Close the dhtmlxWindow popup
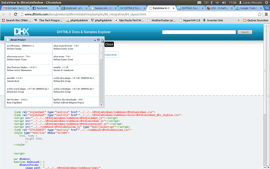This screenshot has width=270, height=169. click(102, 40)
